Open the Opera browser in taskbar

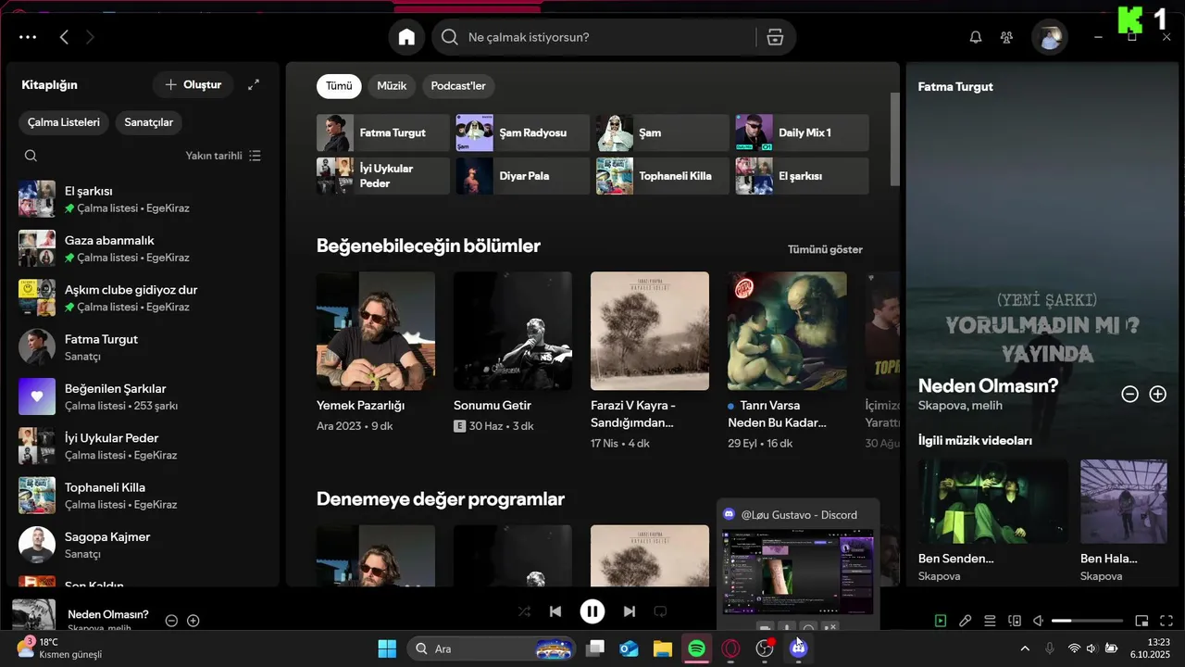(730, 648)
